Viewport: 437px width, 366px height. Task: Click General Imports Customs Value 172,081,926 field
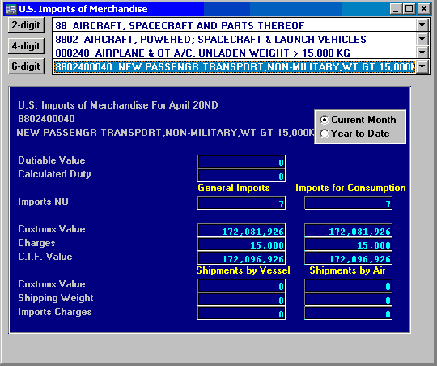[241, 231]
